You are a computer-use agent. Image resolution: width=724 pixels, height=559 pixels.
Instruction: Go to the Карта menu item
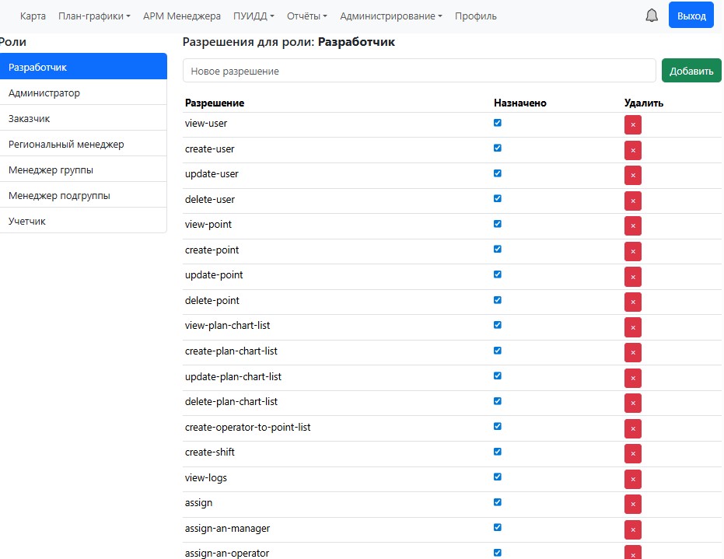[33, 16]
